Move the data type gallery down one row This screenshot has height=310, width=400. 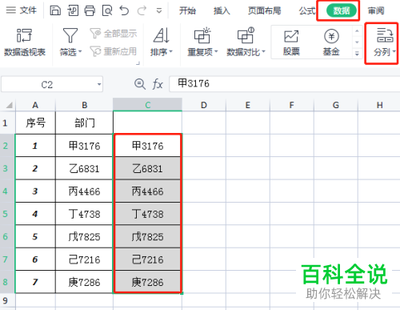tap(357, 42)
